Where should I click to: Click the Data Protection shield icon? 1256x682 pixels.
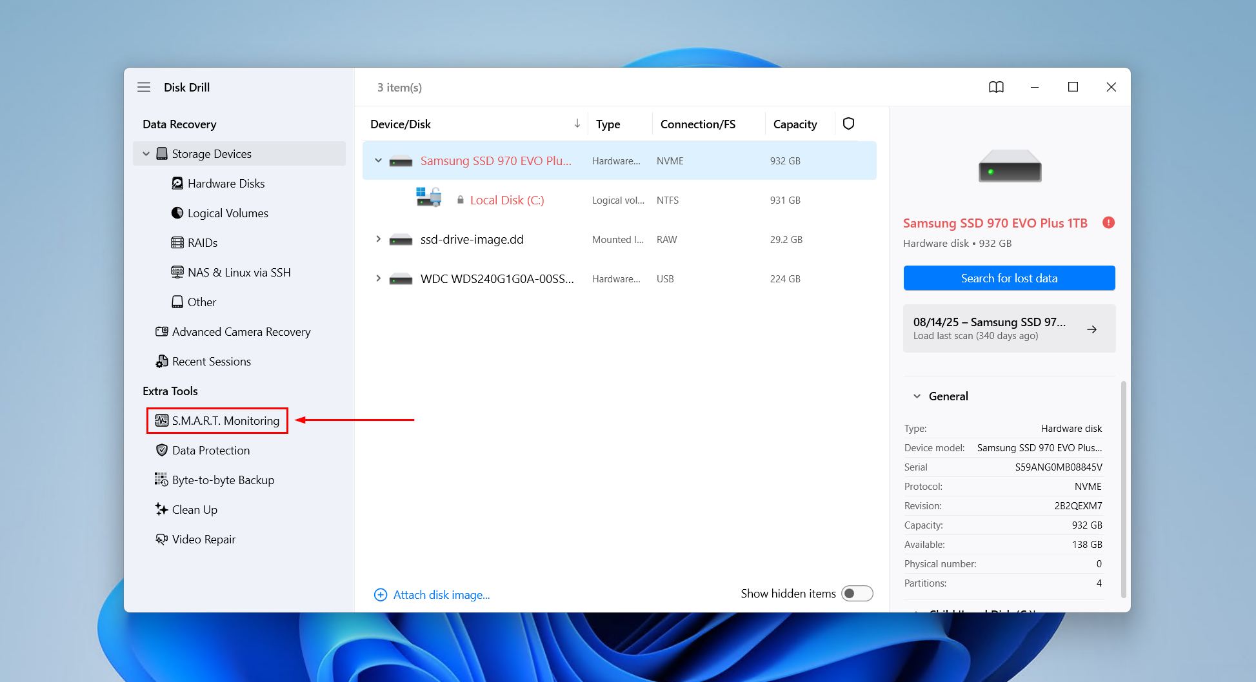(x=162, y=450)
